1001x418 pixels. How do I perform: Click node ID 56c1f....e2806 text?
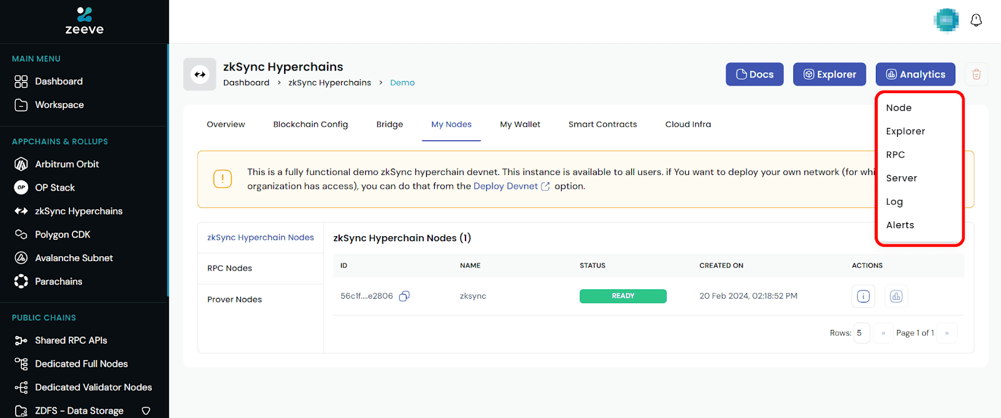367,296
